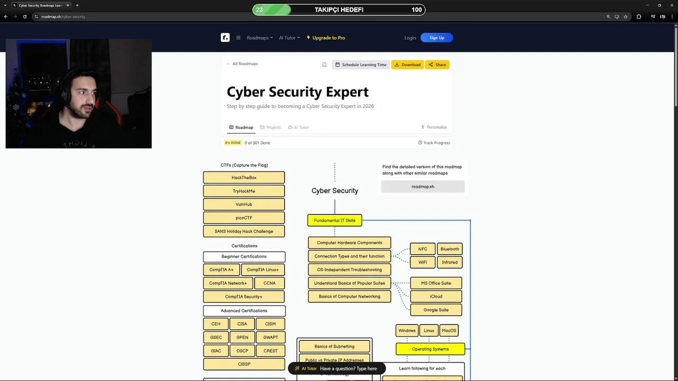Click the browser address bar
The width and height of the screenshot is (678, 381).
click(x=318, y=16)
